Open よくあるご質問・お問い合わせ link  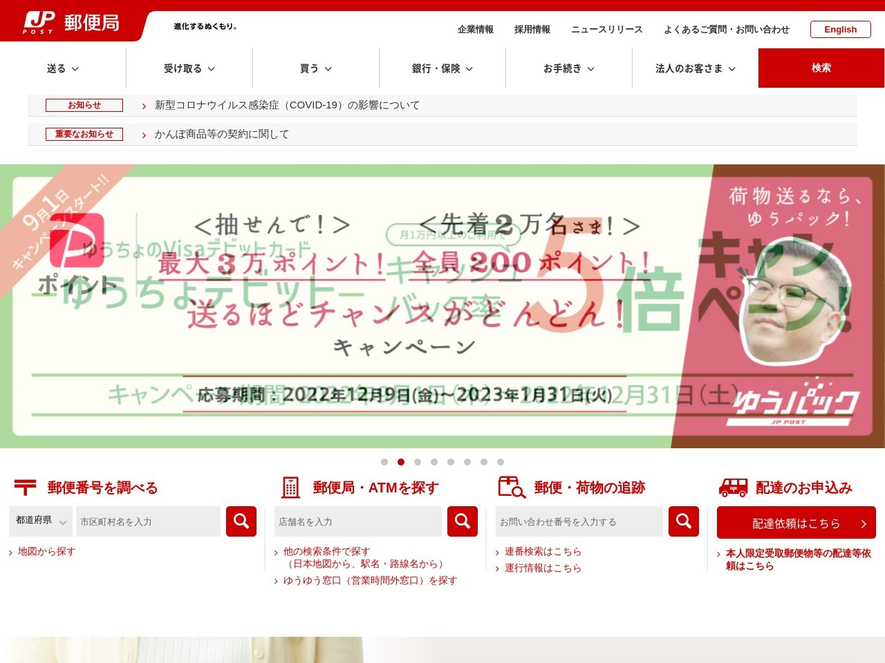[727, 30]
